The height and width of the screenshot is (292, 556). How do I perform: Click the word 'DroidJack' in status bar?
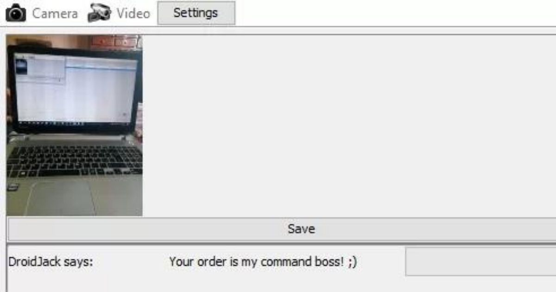[x=35, y=262]
